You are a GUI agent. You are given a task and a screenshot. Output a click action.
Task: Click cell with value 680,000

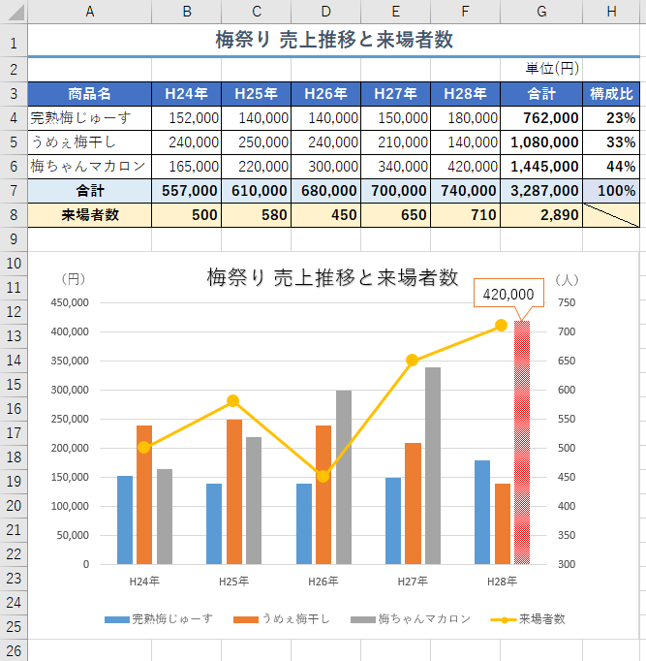pyautogui.click(x=326, y=191)
